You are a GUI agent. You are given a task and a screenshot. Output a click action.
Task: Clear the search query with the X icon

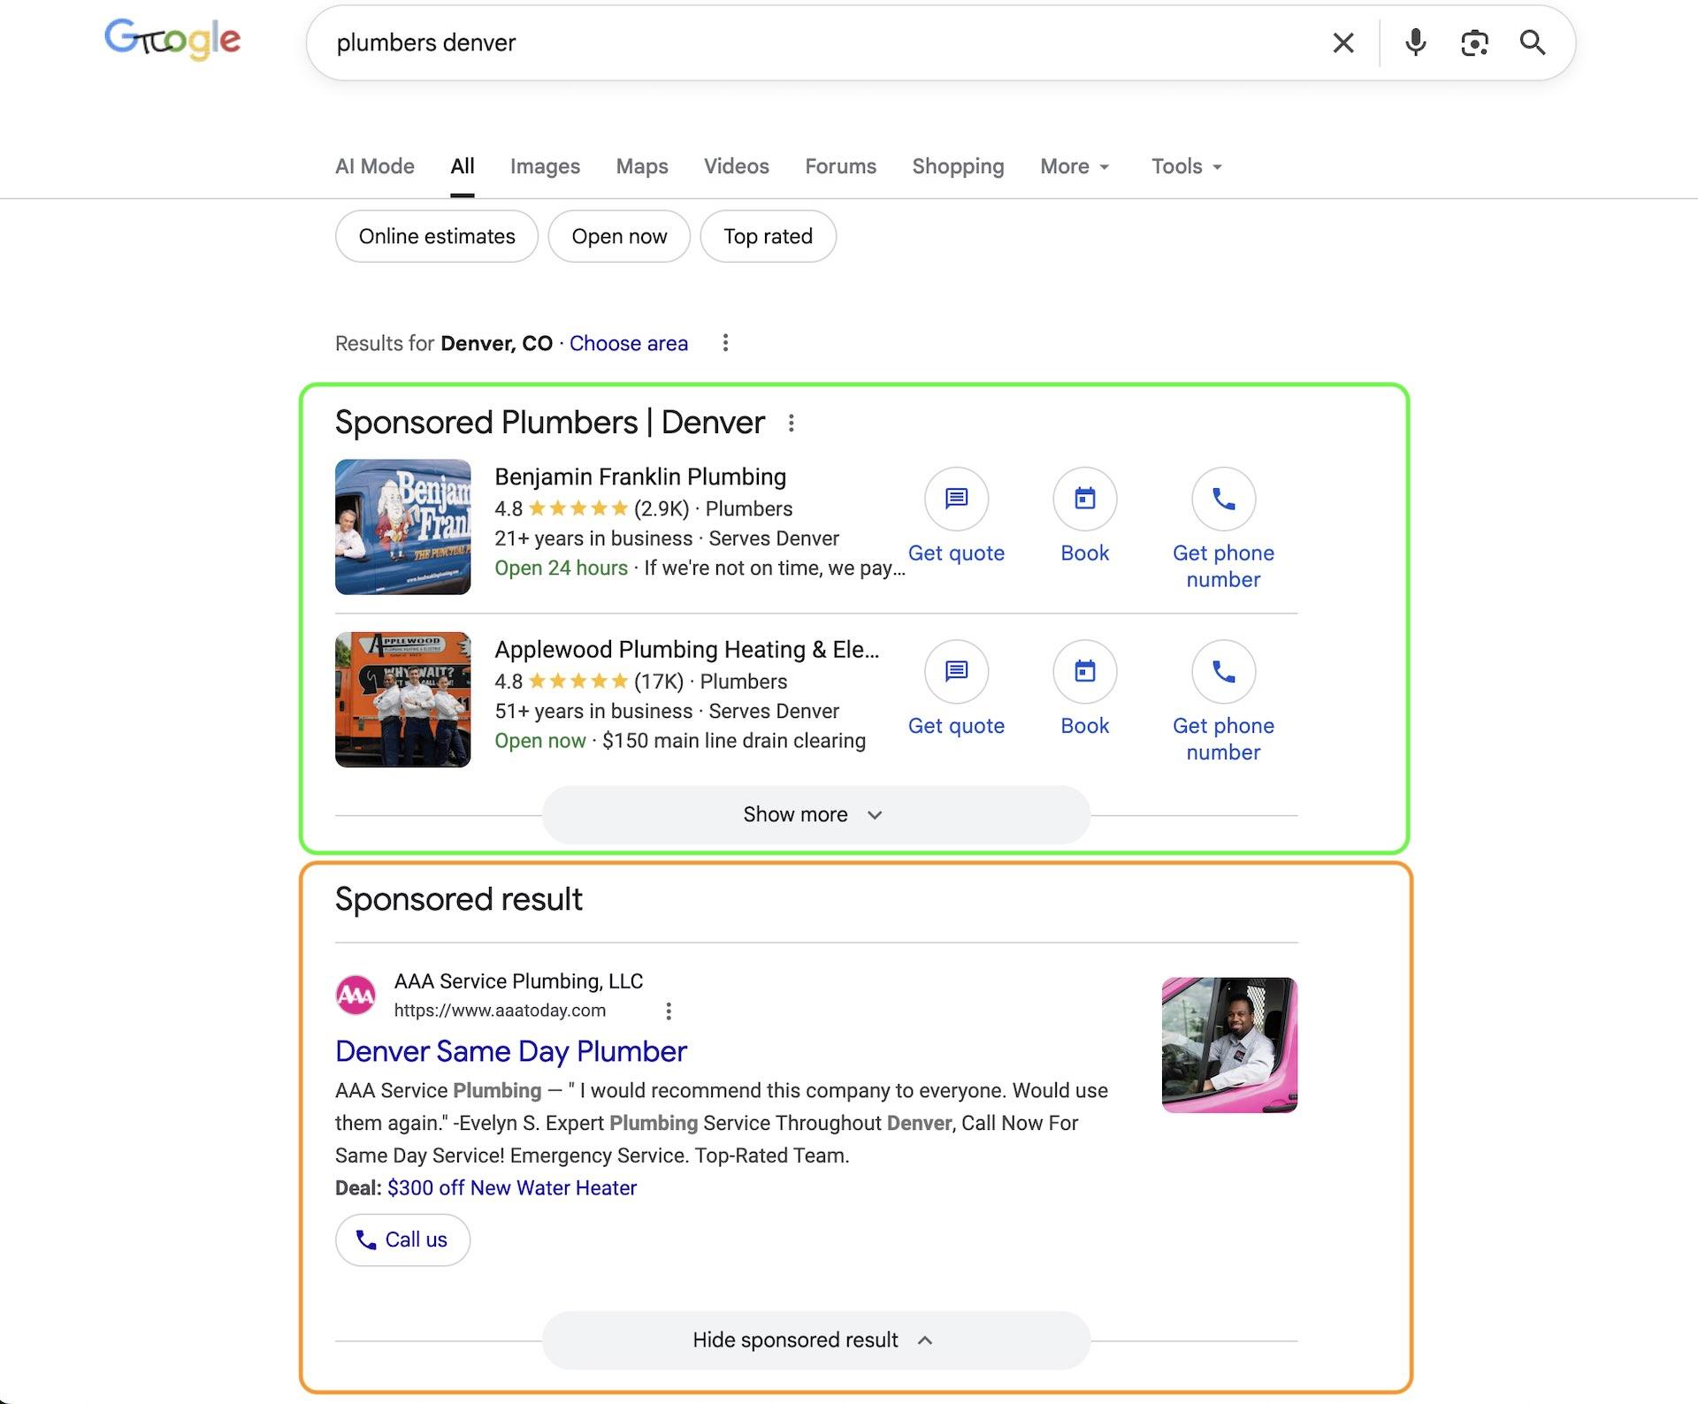1343,42
